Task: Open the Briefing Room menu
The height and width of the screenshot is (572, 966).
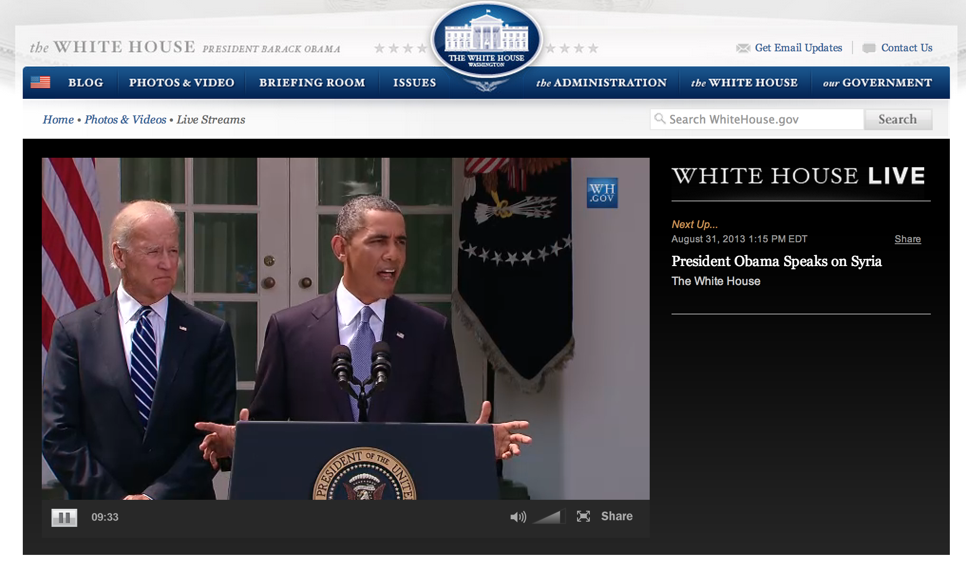Action: coord(312,83)
